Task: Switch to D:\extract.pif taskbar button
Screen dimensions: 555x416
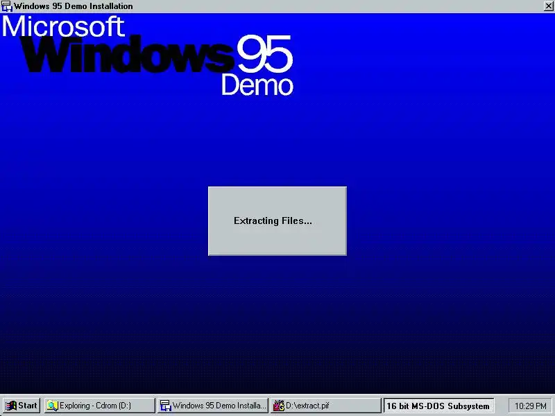Action: click(325, 406)
